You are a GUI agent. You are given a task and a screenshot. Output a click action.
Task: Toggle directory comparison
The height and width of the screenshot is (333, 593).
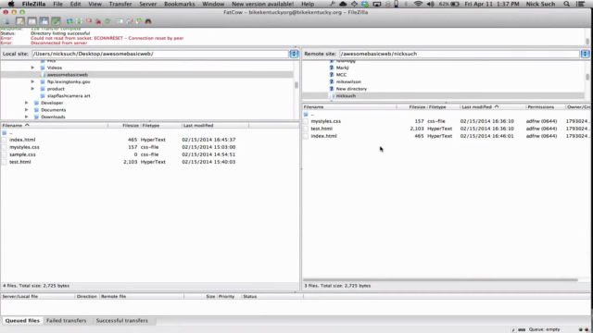point(130,21)
